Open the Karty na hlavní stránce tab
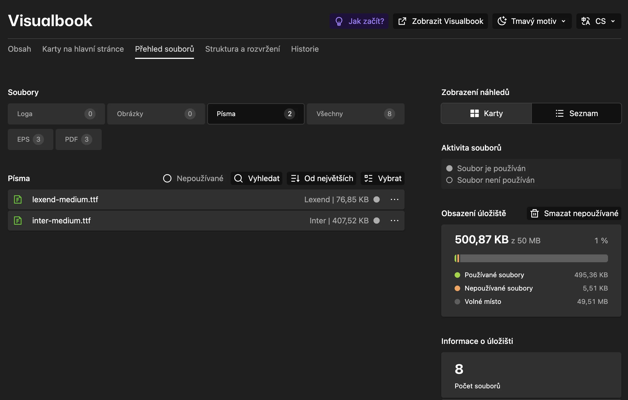Image resolution: width=628 pixels, height=400 pixels. (x=83, y=49)
